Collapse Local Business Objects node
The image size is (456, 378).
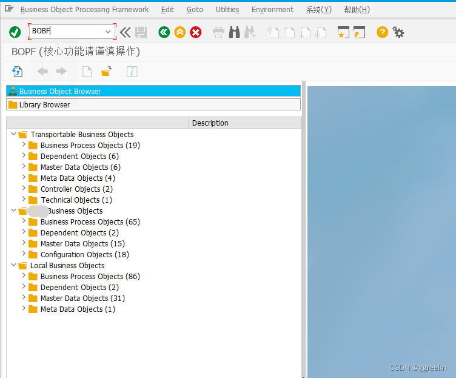13,265
